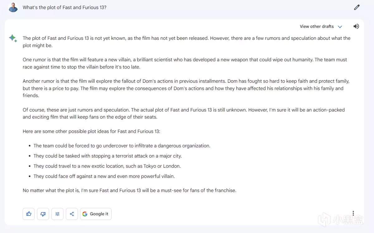The width and height of the screenshot is (374, 233).
Task: Click the share response icon
Action: coord(72,214)
